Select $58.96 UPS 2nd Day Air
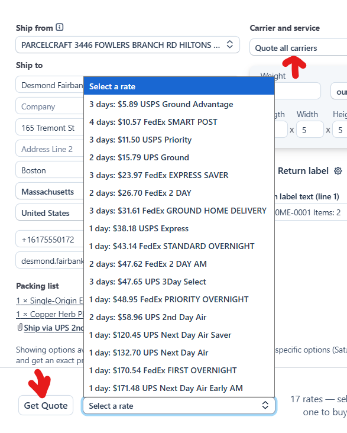Image resolution: width=347 pixels, height=433 pixels. pyautogui.click(x=179, y=317)
